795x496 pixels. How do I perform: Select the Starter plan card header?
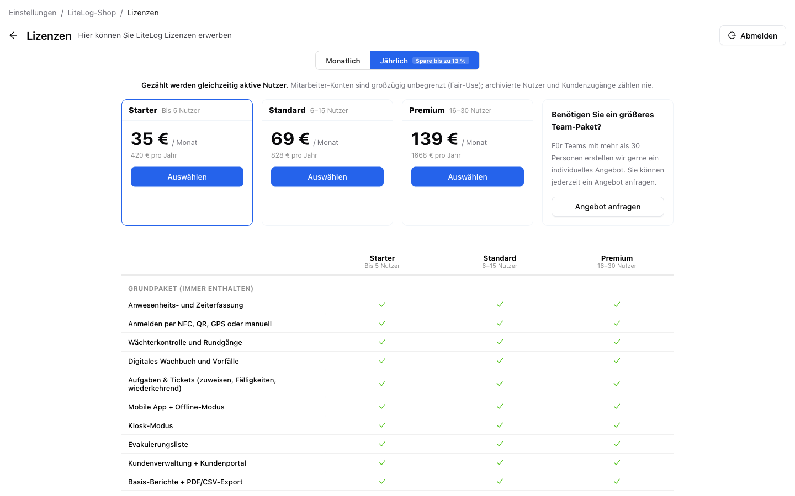tap(187, 110)
